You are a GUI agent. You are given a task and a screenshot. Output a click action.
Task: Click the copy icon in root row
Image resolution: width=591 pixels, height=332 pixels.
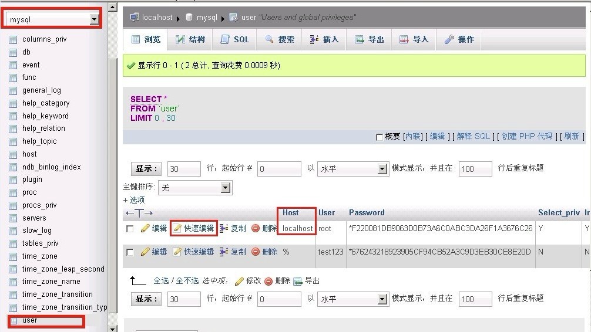point(224,228)
